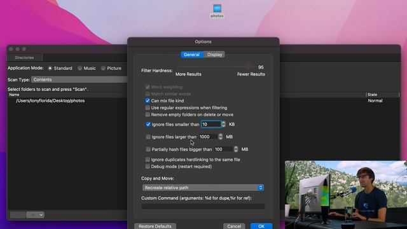The image size is (407, 229).
Task: Toggle the Can mix file kind checkbox
Action: click(148, 101)
